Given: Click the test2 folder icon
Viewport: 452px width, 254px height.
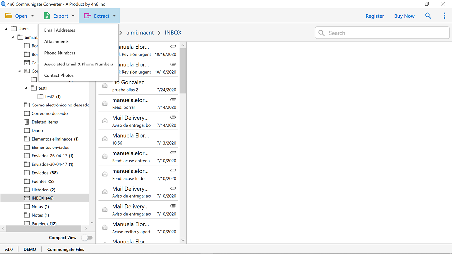Looking at the screenshot, I should 40,97.
